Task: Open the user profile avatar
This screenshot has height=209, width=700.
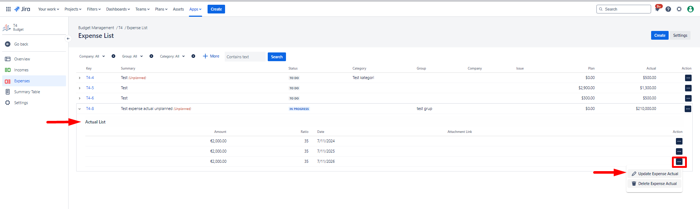Action: pos(691,9)
